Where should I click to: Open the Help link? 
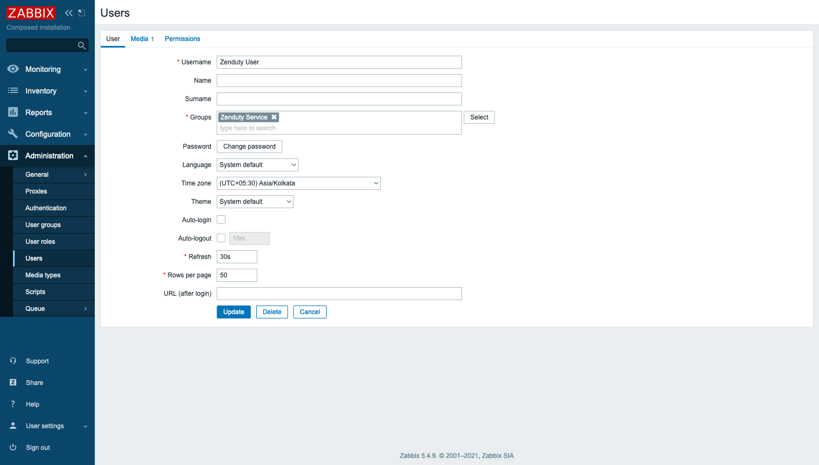(x=32, y=404)
